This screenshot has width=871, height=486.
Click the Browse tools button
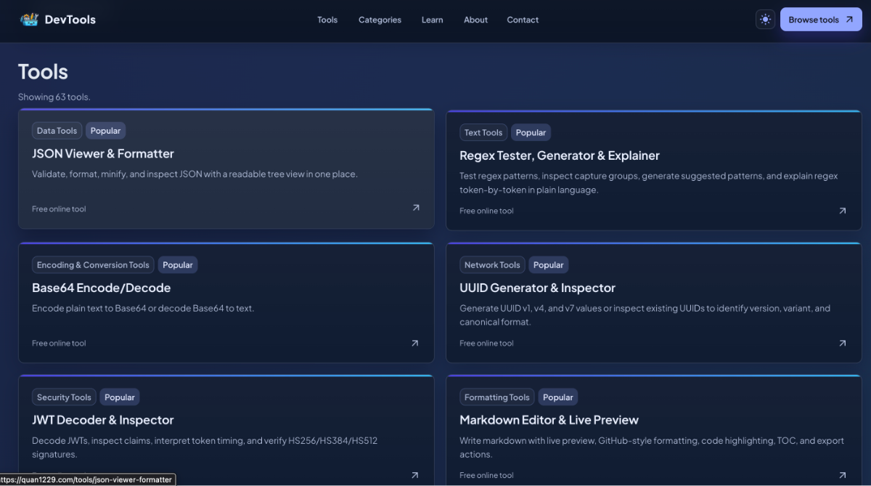click(x=821, y=20)
